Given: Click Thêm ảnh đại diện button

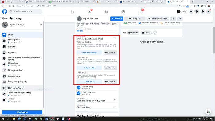Looking at the screenshot, I should pyautogui.click(x=89, y=53).
